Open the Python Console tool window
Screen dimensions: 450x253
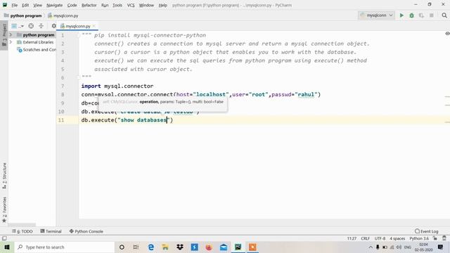(86, 231)
